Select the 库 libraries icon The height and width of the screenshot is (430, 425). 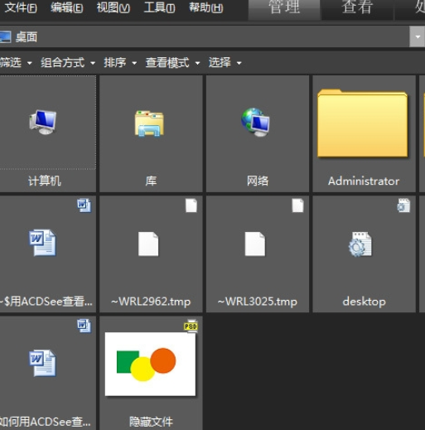coord(149,123)
